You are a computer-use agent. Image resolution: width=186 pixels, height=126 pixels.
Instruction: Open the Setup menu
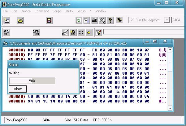[x=81, y=11]
